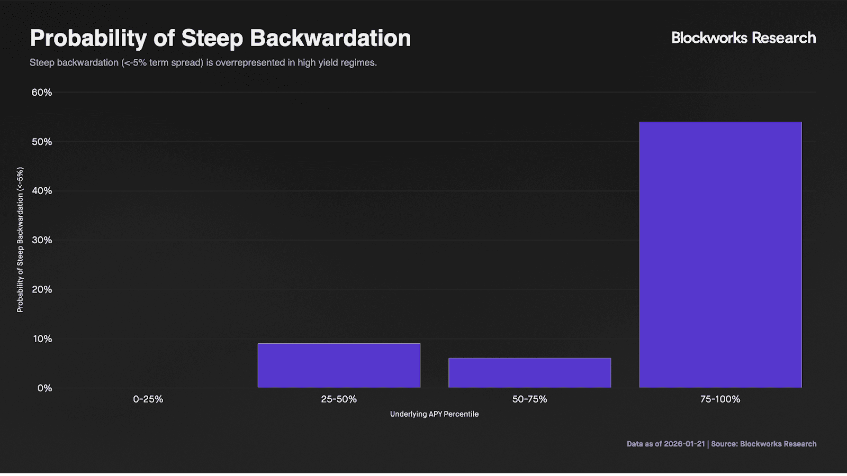The height and width of the screenshot is (476, 847).
Task: Click the subtitle about high yield regimes
Action: pos(203,62)
